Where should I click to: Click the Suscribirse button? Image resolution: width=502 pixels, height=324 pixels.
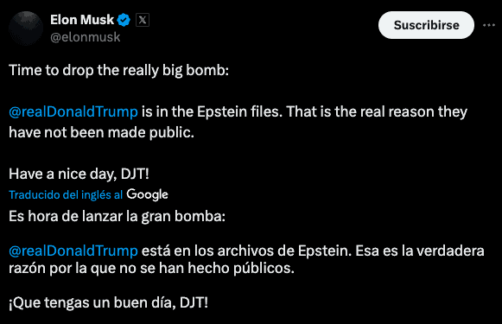tap(426, 25)
